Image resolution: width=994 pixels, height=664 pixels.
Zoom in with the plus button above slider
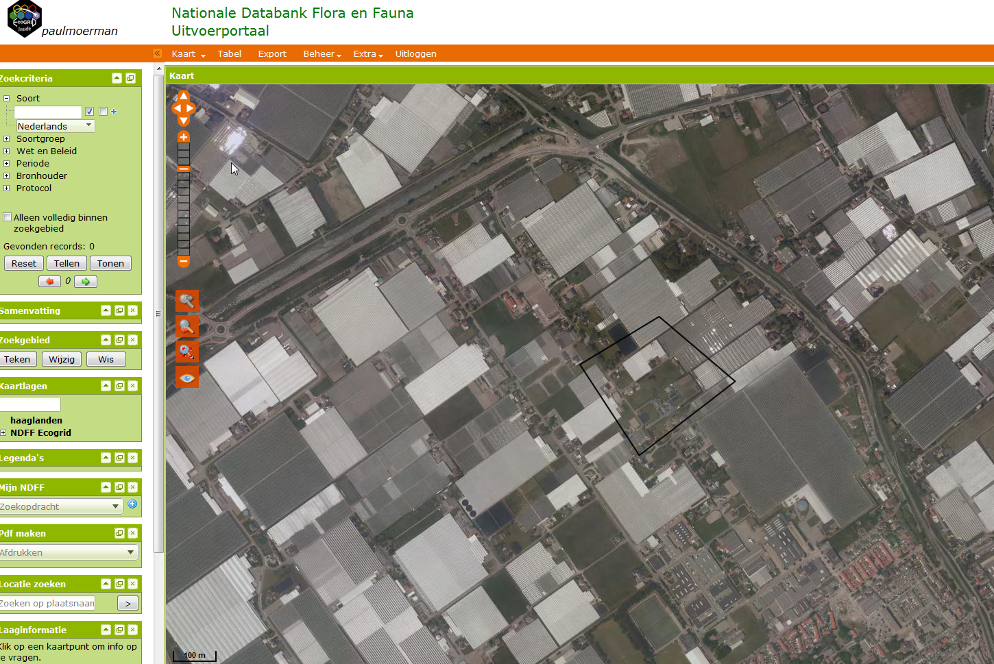tap(184, 137)
